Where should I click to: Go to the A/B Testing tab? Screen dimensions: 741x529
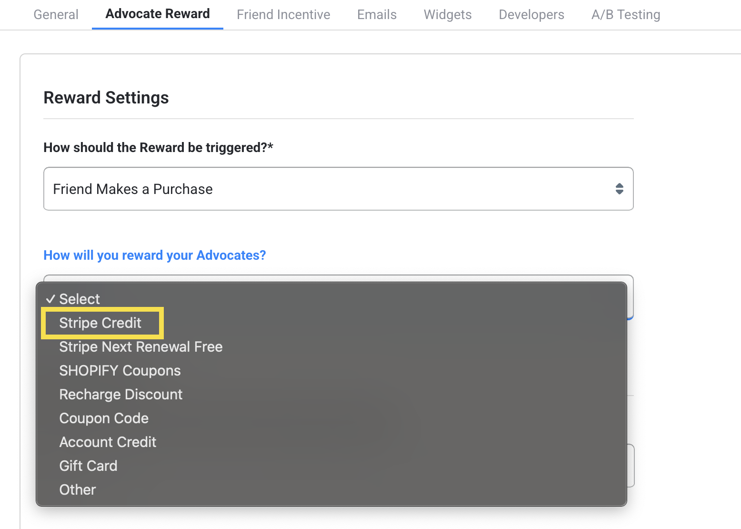point(626,15)
